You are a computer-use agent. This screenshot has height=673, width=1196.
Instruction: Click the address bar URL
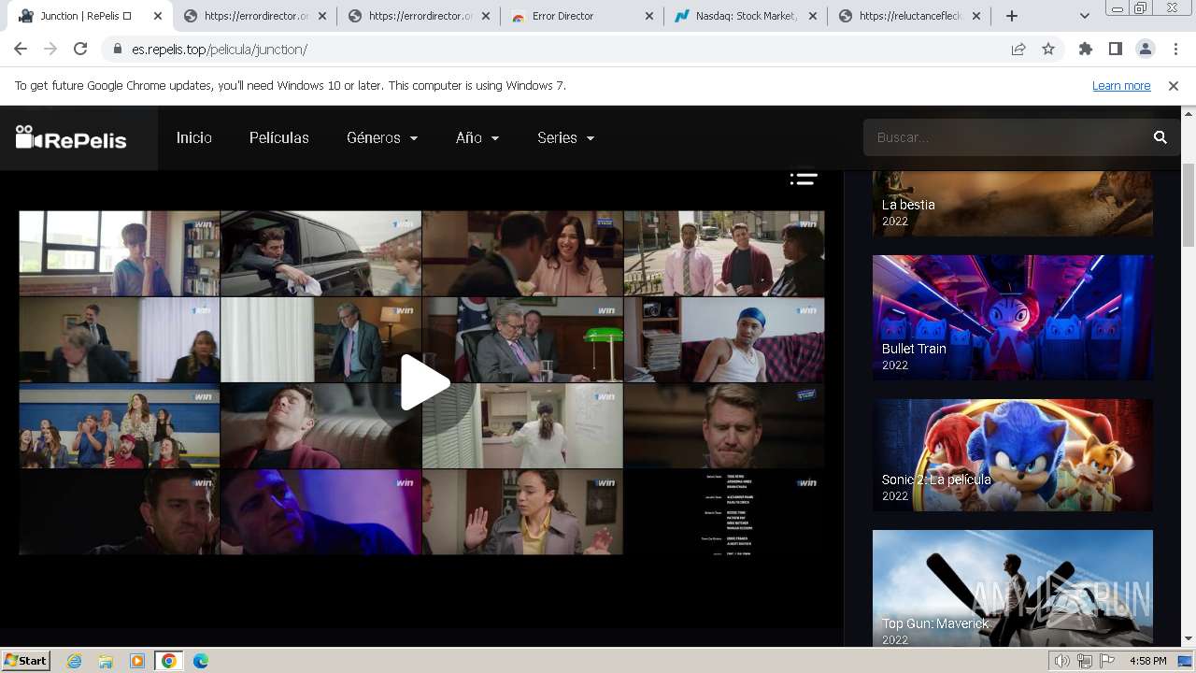tap(220, 50)
